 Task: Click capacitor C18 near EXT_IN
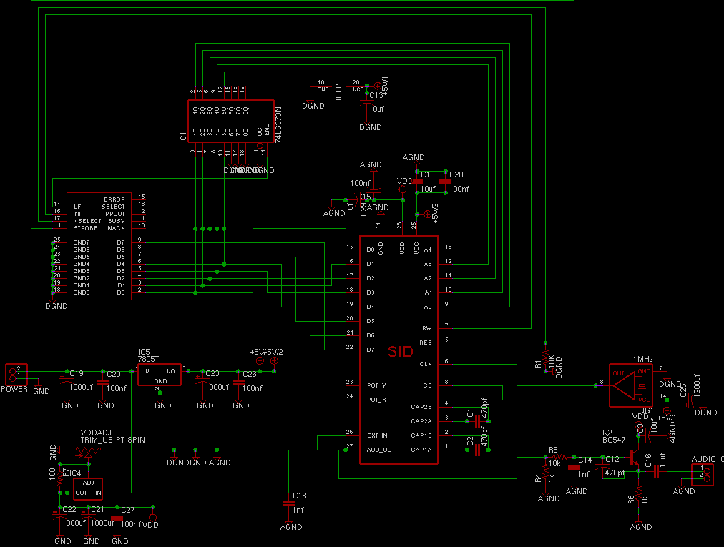(x=289, y=504)
